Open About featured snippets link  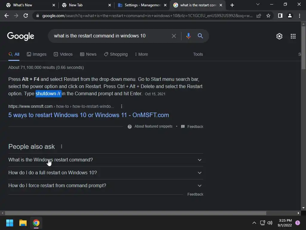pos(153,127)
